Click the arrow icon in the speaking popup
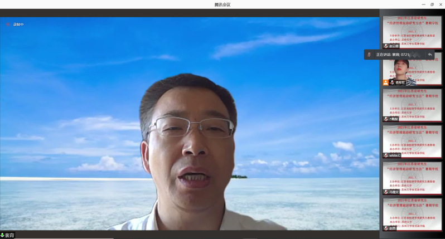445x239 pixels. [x=429, y=55]
